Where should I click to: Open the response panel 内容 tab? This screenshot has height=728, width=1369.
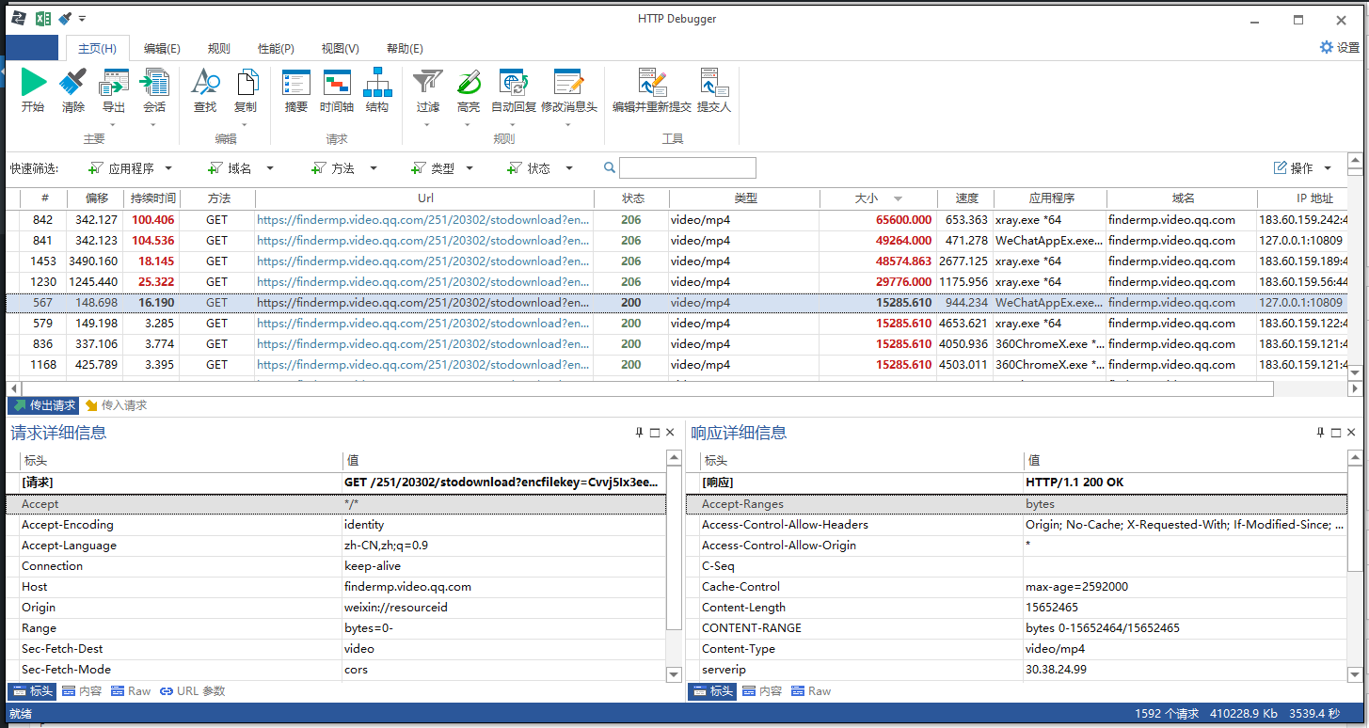tap(762, 691)
